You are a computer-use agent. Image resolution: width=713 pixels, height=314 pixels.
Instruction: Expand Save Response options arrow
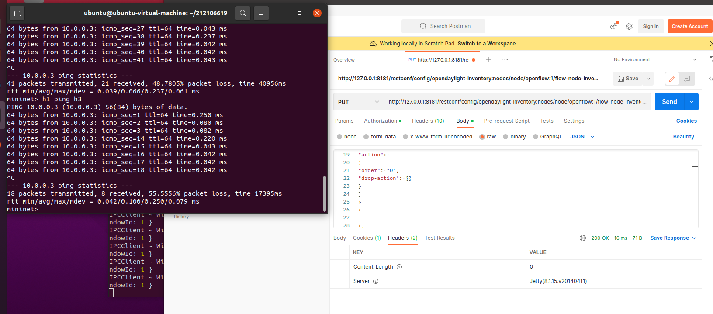pyautogui.click(x=694, y=238)
